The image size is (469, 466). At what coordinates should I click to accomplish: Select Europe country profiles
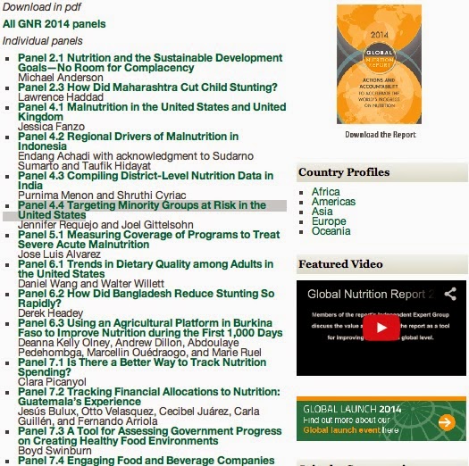coord(329,221)
